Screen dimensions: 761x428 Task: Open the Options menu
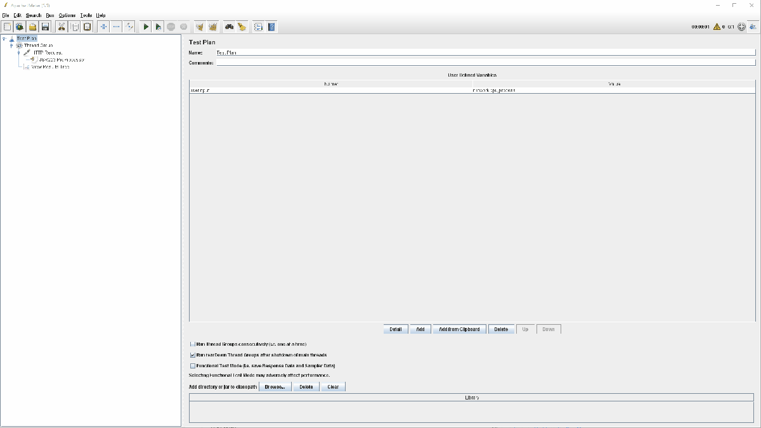point(67,15)
